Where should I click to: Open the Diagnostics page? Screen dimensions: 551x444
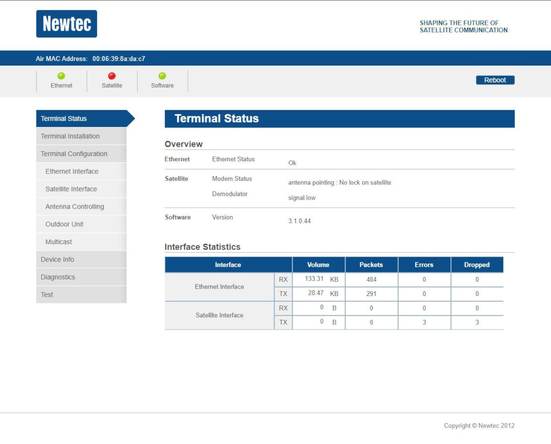coord(58,277)
